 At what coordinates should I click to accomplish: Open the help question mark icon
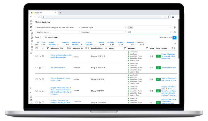pyautogui.click(x=31, y=97)
